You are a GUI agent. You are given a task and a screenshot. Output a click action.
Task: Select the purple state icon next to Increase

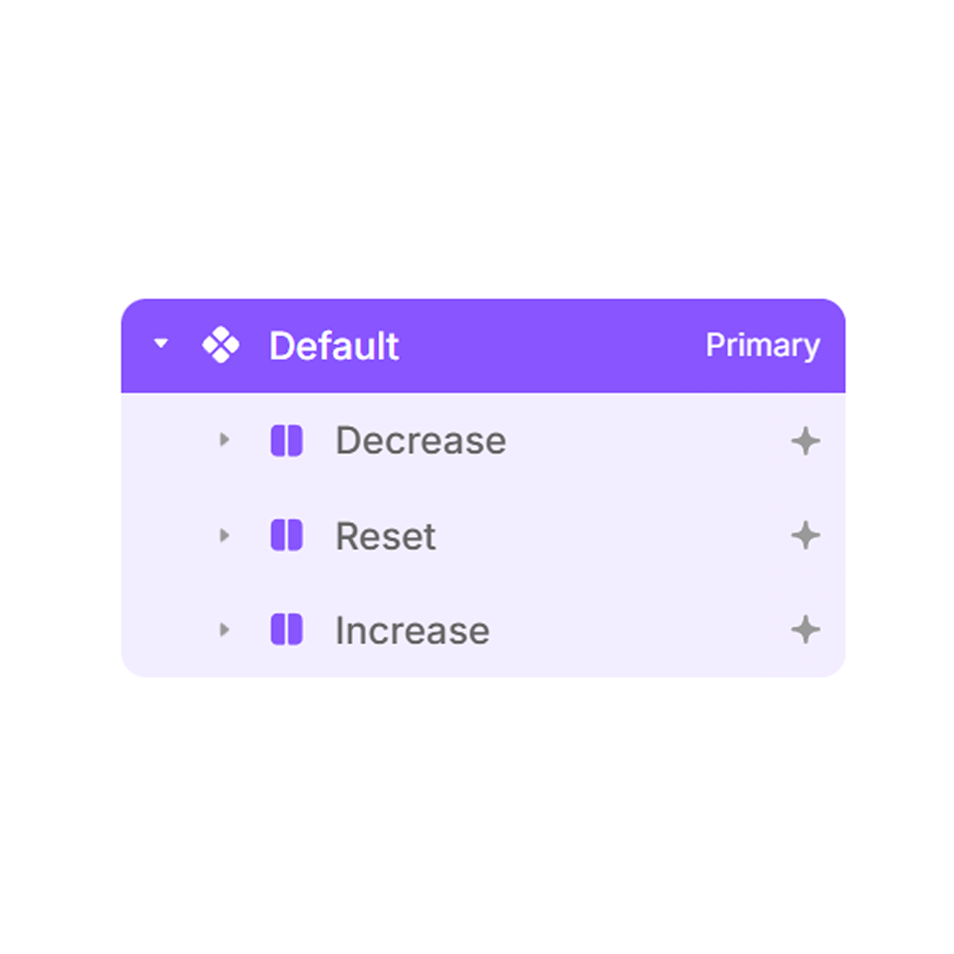[x=288, y=630]
